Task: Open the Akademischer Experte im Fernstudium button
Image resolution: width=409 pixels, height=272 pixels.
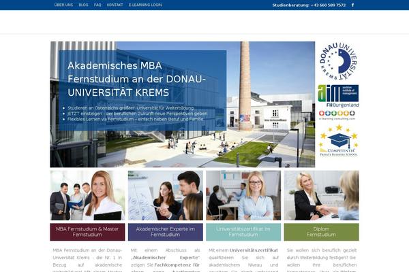Action: [x=166, y=232]
